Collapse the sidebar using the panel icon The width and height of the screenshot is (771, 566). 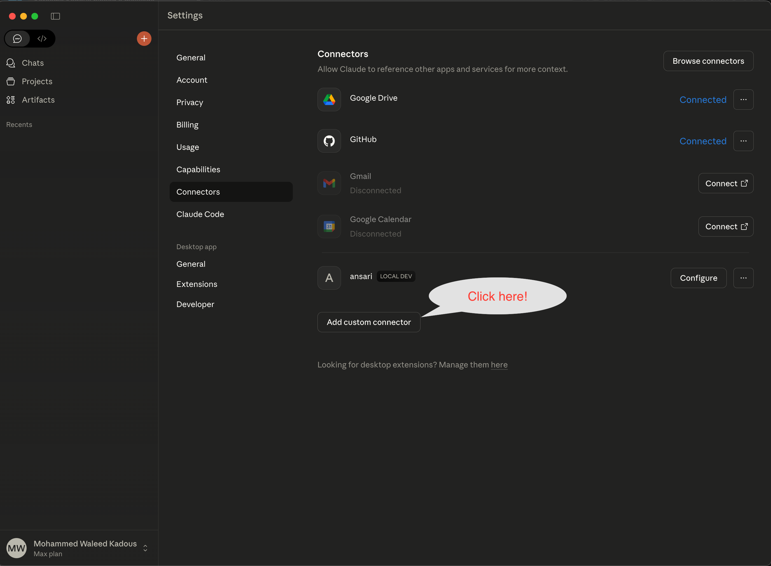(x=55, y=16)
